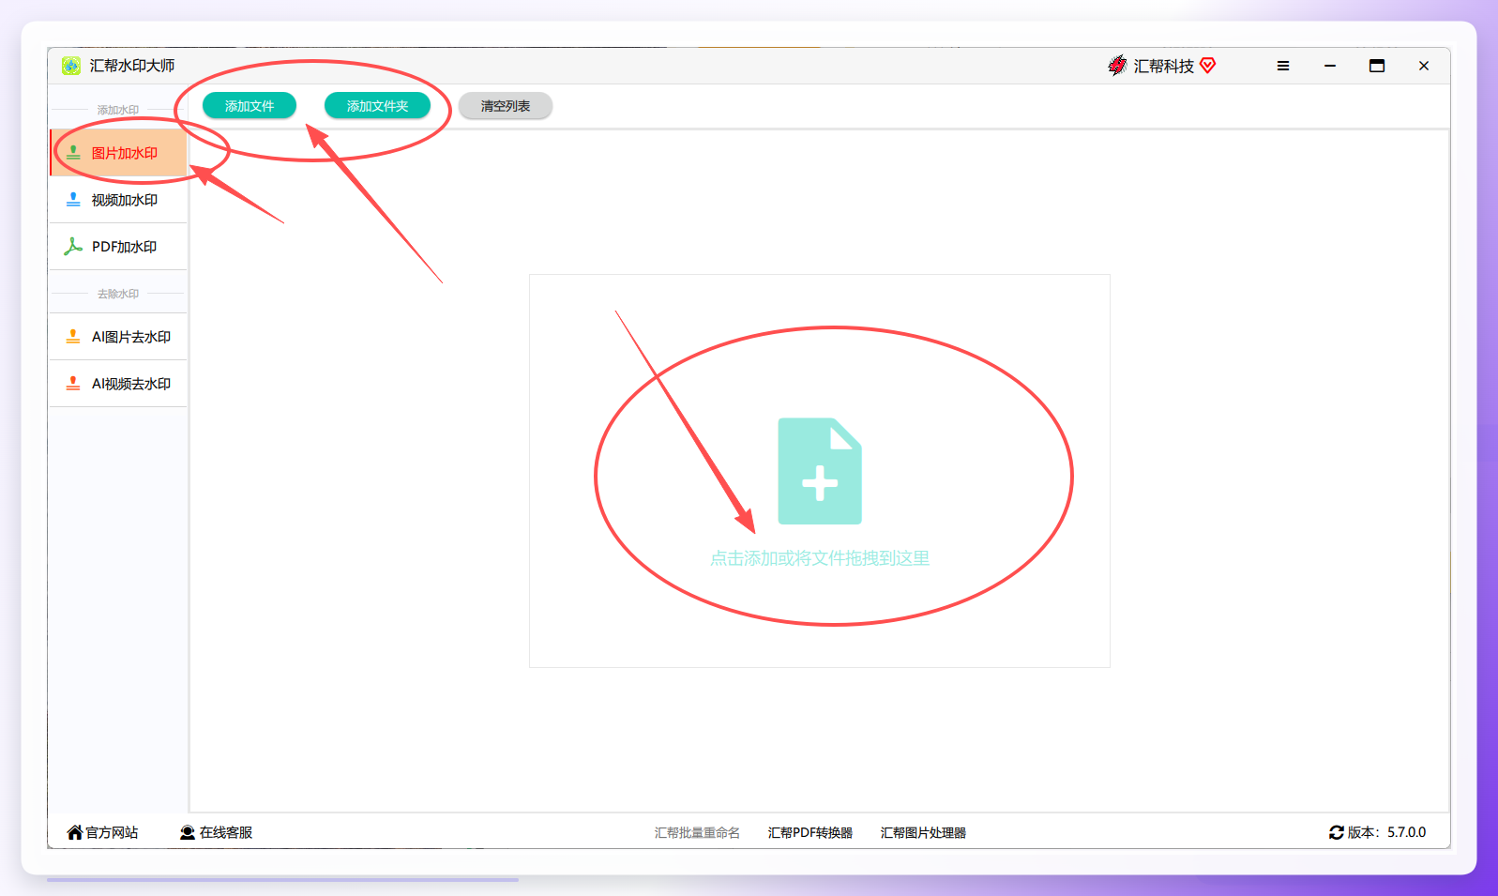
Task: Open the PDF加水印 section
Action: click(x=118, y=247)
